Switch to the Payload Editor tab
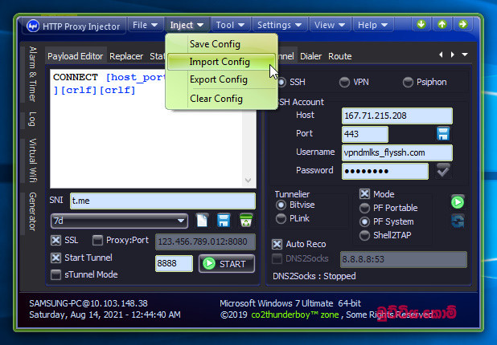Image resolution: width=497 pixels, height=345 pixels. tap(76, 56)
